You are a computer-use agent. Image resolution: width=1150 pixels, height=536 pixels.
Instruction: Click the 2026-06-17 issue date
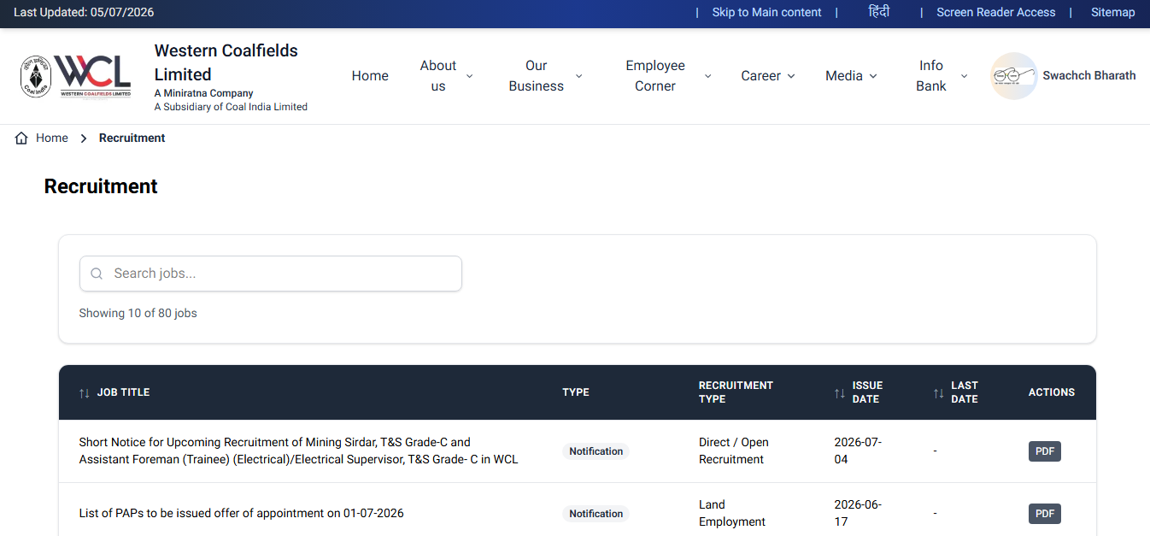pos(858,513)
